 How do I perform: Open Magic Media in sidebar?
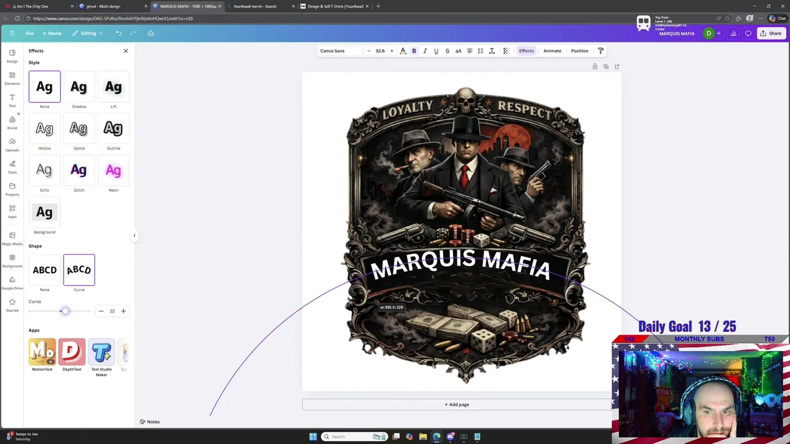click(12, 238)
